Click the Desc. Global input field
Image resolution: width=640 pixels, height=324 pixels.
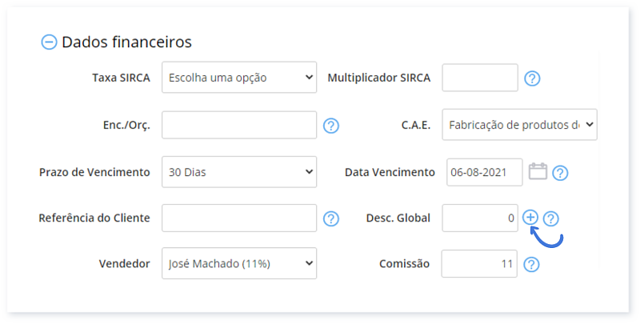coord(480,218)
